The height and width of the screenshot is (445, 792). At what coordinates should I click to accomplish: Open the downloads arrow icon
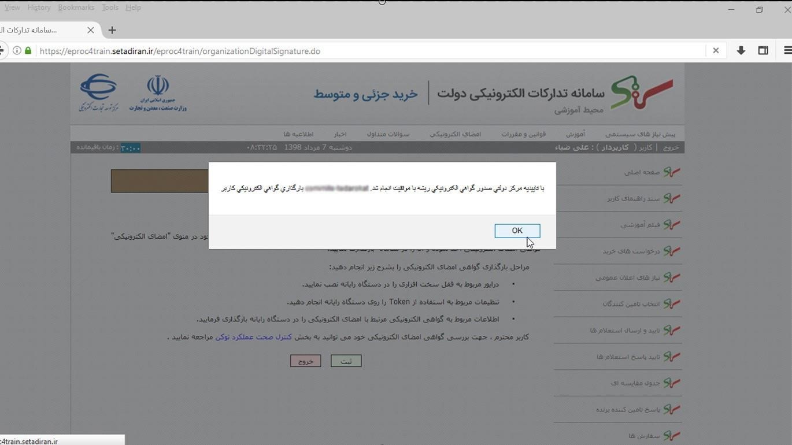pos(741,51)
